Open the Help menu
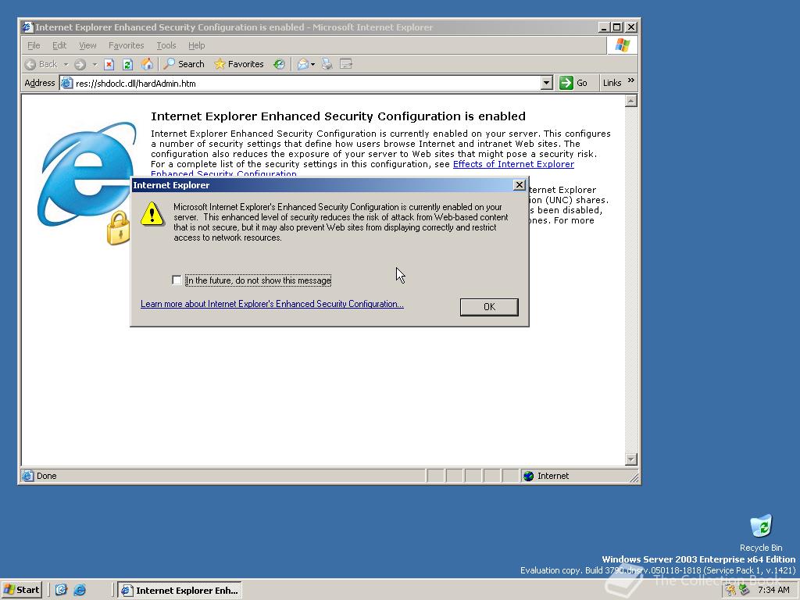800x600 pixels. (196, 45)
